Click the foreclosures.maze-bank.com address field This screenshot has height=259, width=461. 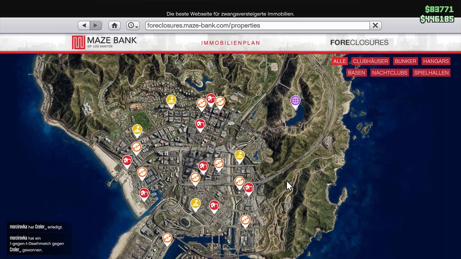[257, 26]
